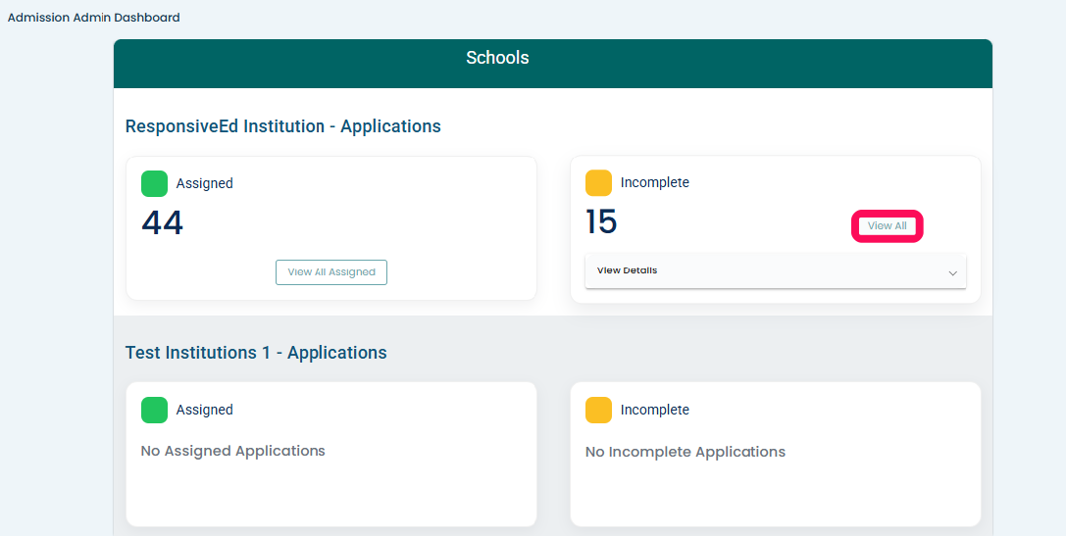Click the ResponsiveEd Institution - Applications heading

283,126
